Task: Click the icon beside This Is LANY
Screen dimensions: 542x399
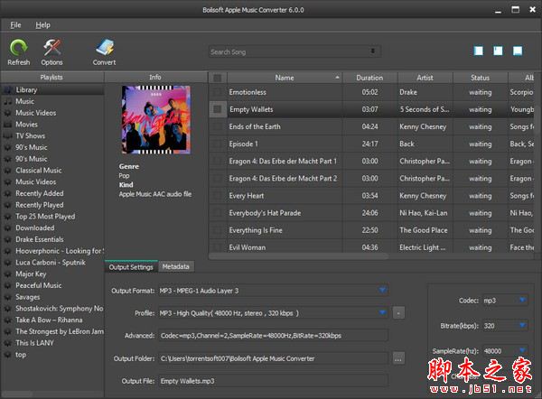Action: [7, 343]
